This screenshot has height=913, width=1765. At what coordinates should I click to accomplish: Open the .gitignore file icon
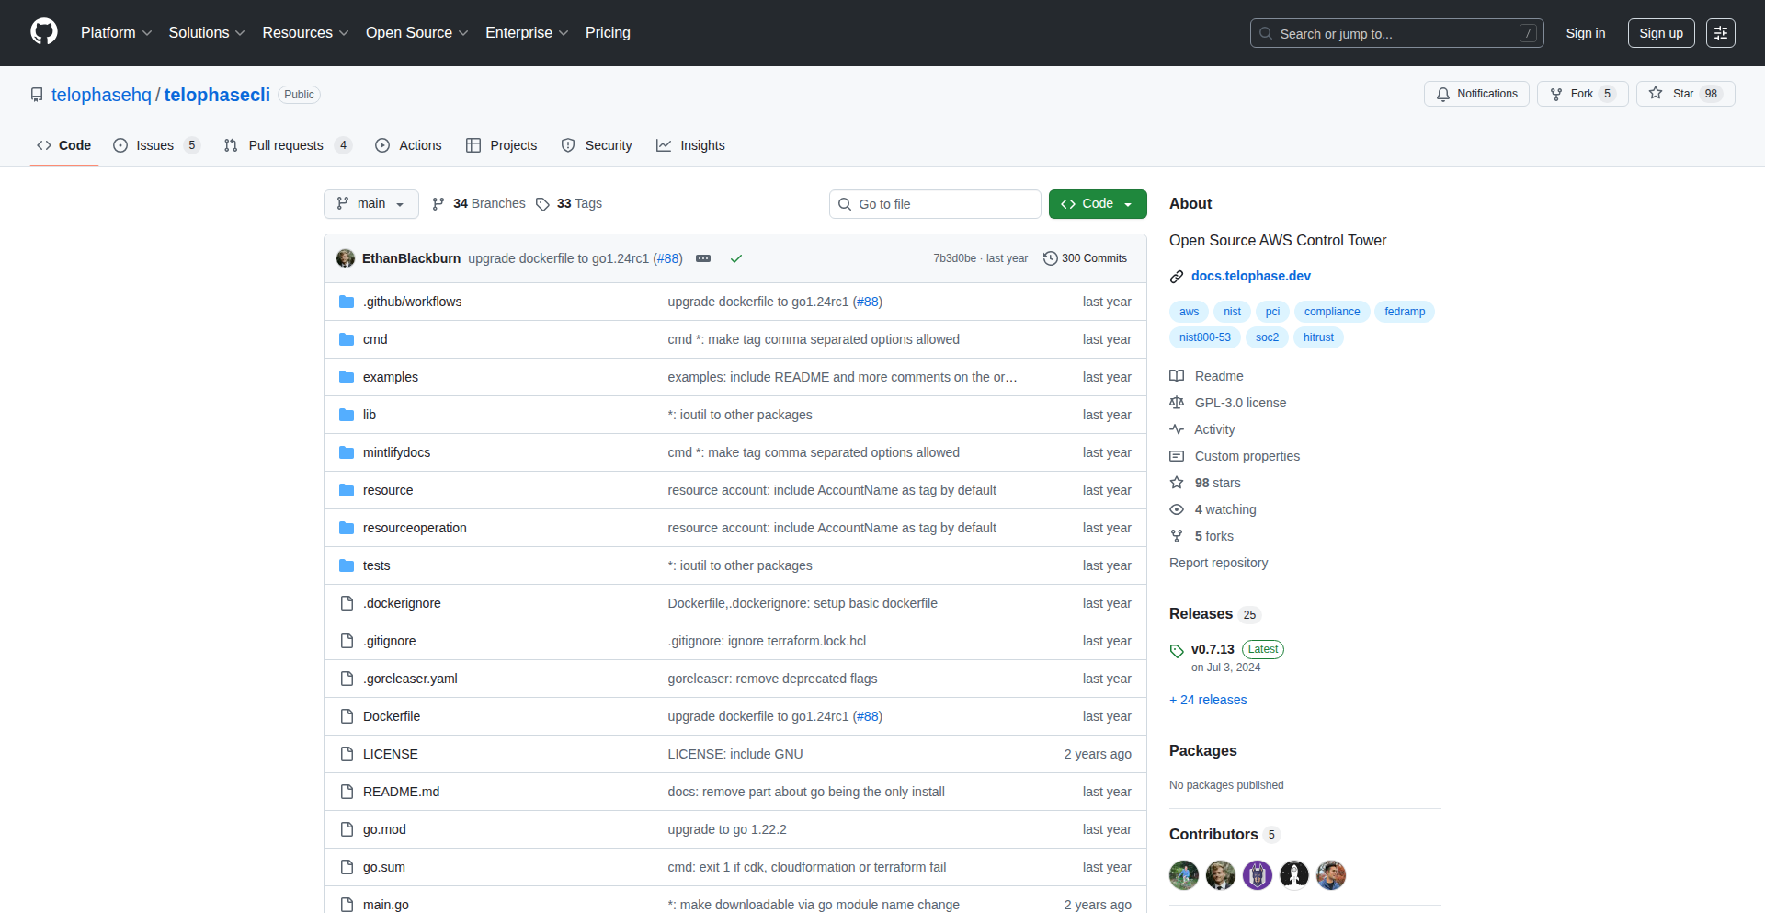[x=347, y=641]
